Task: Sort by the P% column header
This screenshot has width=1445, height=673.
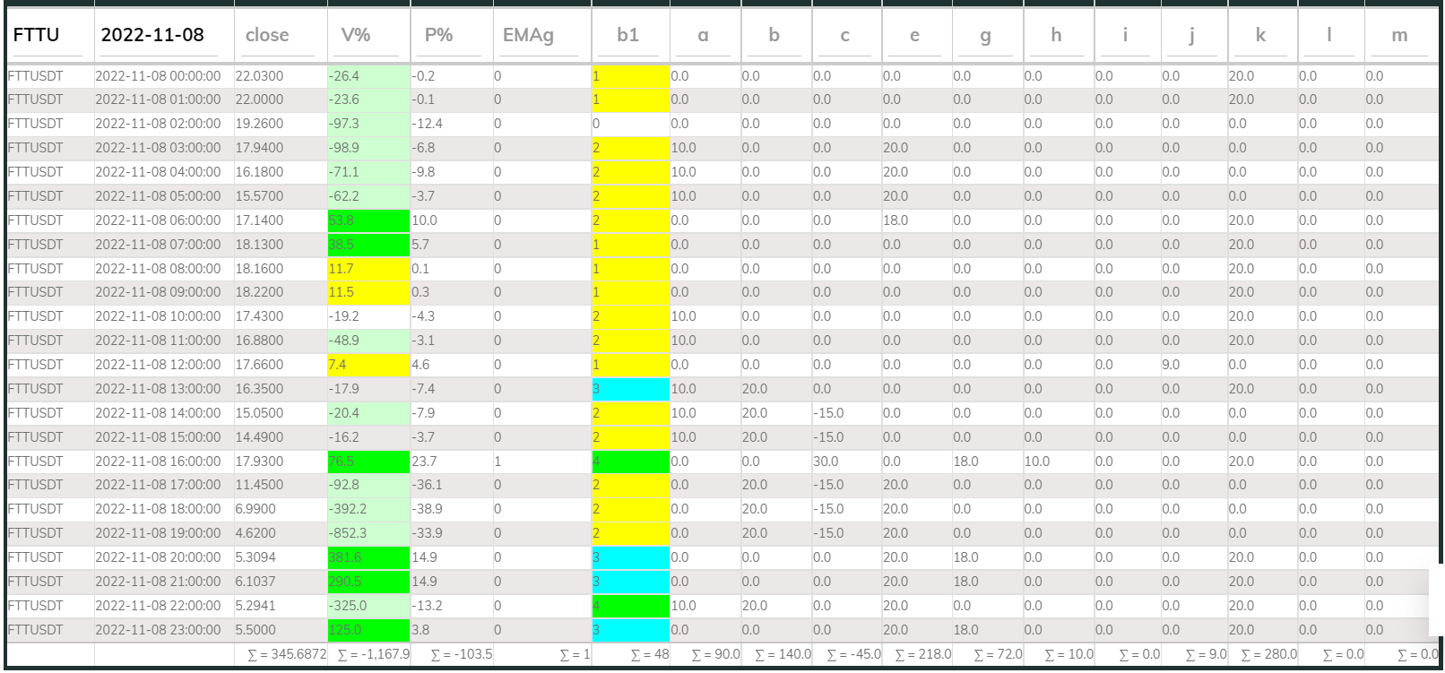Action: click(438, 35)
